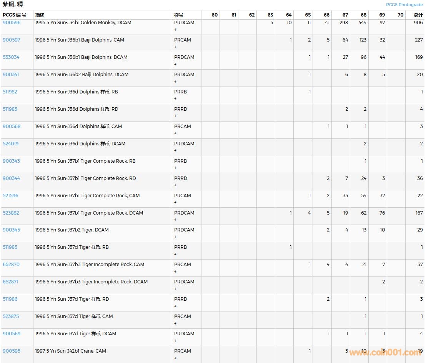
Task: Click PCGS number 524019 link
Action: [11, 144]
